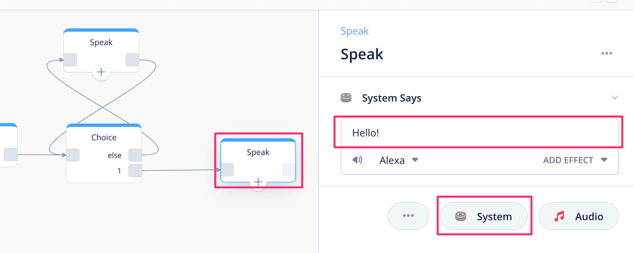Click the 'Hello!' text input field
Image resolution: width=634 pixels, height=253 pixels.
click(479, 133)
